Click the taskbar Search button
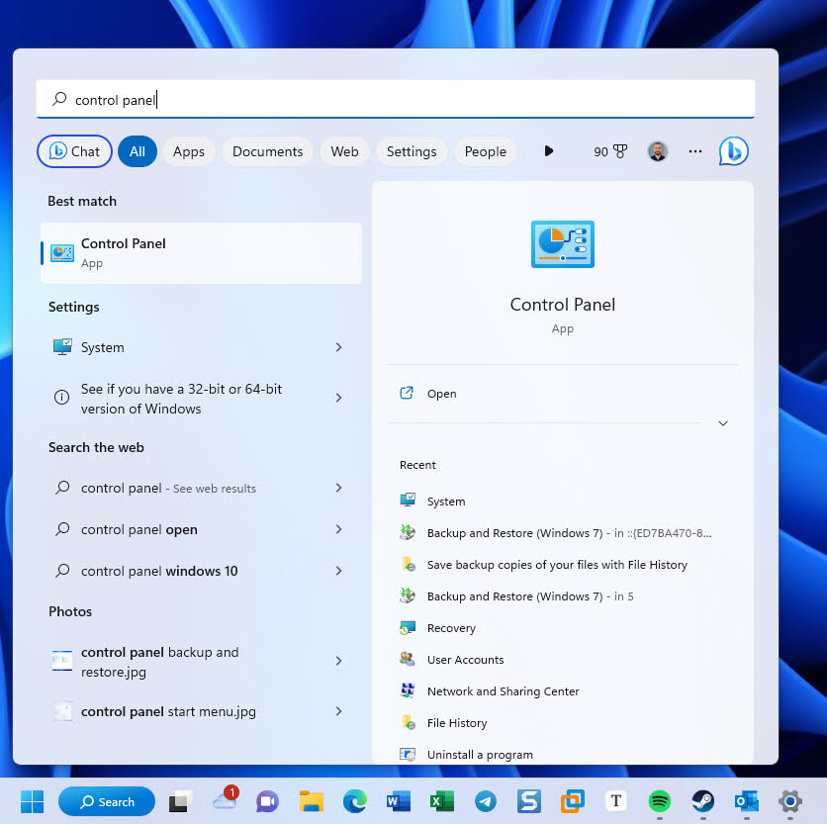The height and width of the screenshot is (824, 827). pos(107,801)
